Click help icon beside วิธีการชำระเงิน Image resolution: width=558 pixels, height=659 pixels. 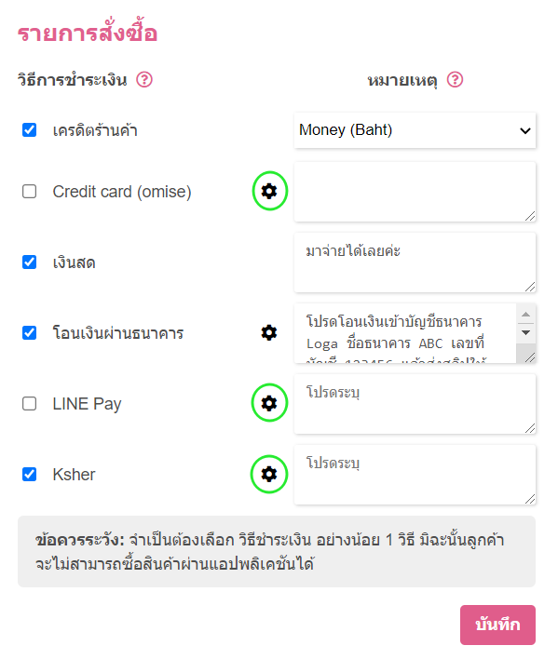pyautogui.click(x=144, y=79)
